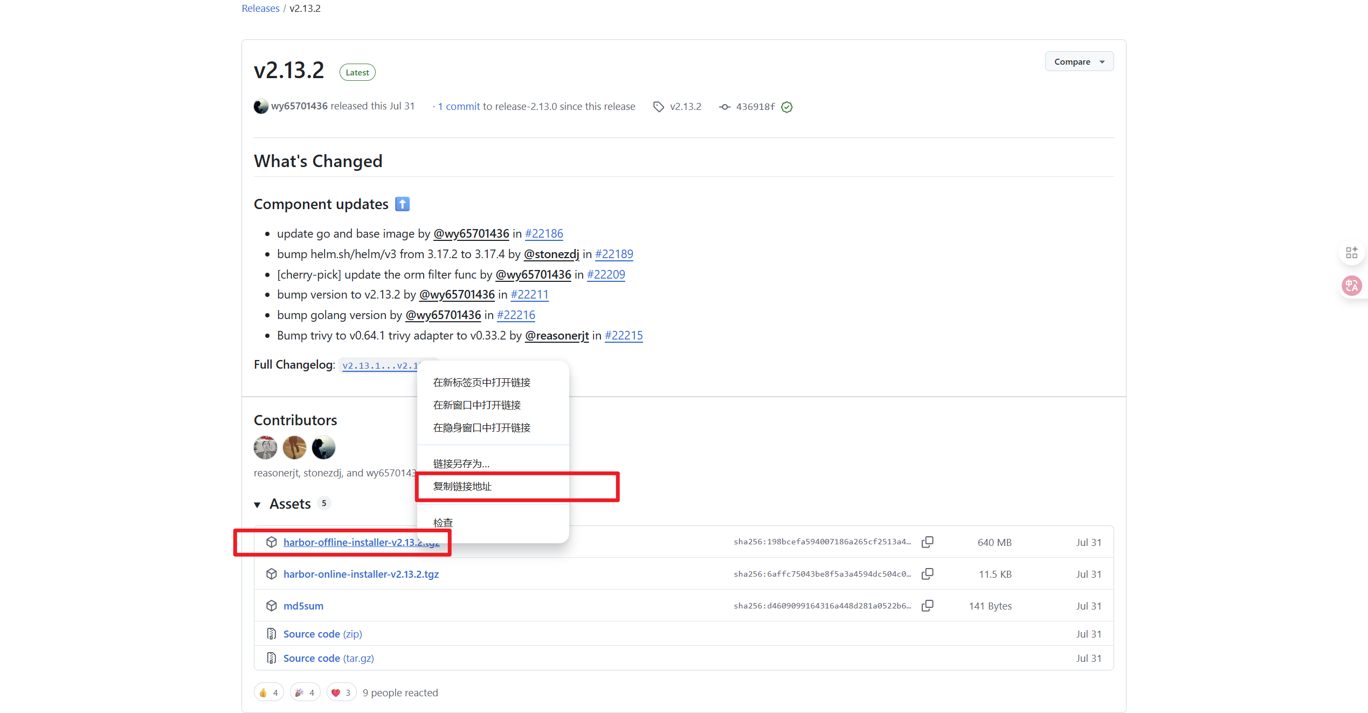The height and width of the screenshot is (713, 1368).
Task: Open the QR/apps floating sidebar icon
Action: coord(1352,252)
